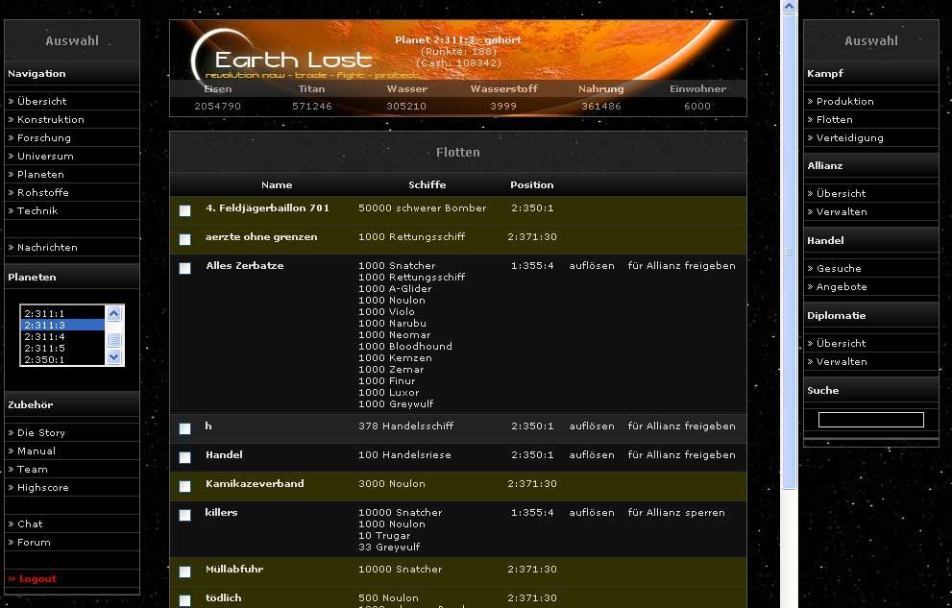
Task: Click auflösen for Alles Zerbatze fleet
Action: tap(592, 266)
